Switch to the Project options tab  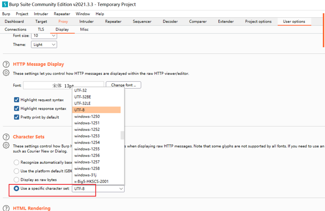(x=258, y=21)
